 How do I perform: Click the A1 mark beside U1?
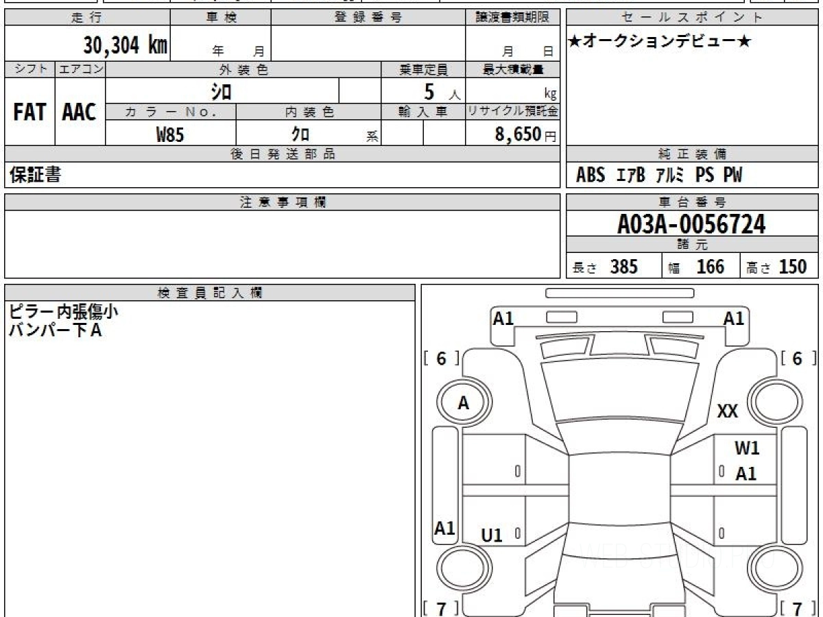[x=445, y=529]
